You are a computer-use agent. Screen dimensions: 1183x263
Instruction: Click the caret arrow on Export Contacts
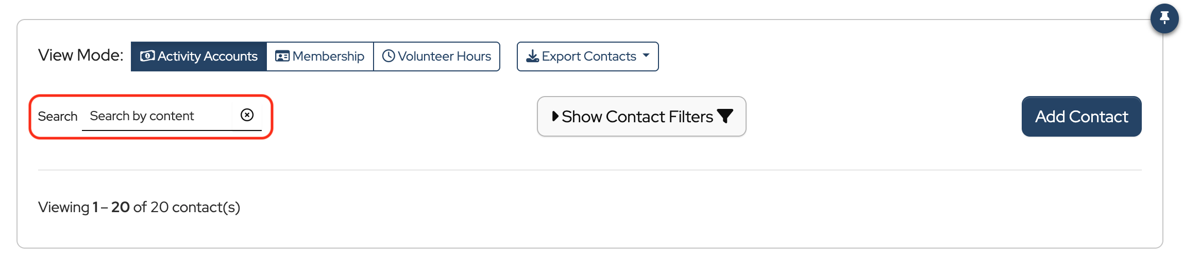coord(646,55)
